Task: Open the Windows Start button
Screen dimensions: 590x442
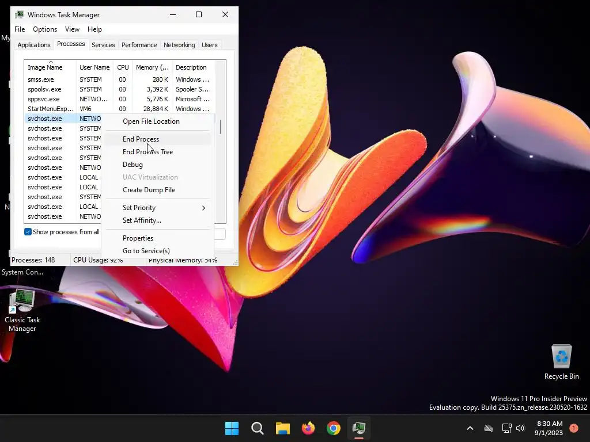Action: pos(232,428)
